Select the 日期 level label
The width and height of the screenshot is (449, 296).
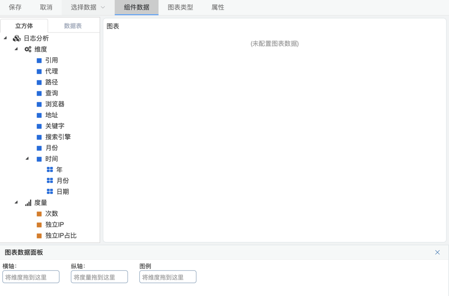(63, 192)
